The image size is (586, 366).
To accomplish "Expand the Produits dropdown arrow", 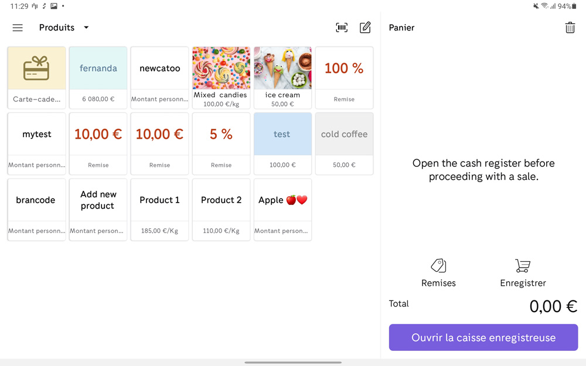I will [86, 28].
